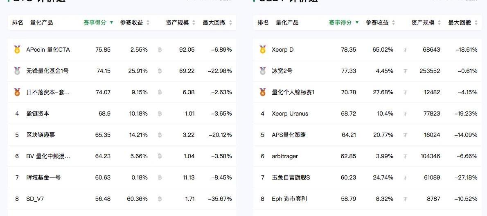Open the SD_V7 product entry

(35, 198)
